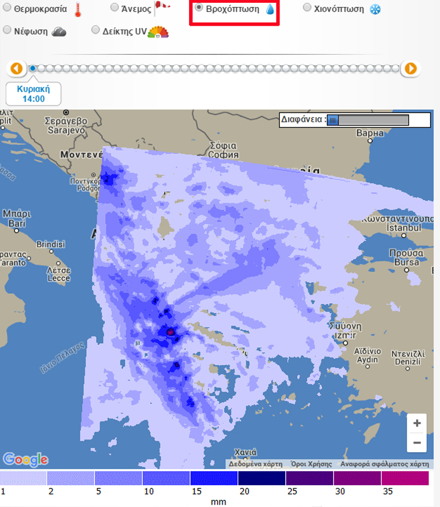Open Αναφορά σφάλματος χάρτη link
440x507 pixels.
pos(385,464)
